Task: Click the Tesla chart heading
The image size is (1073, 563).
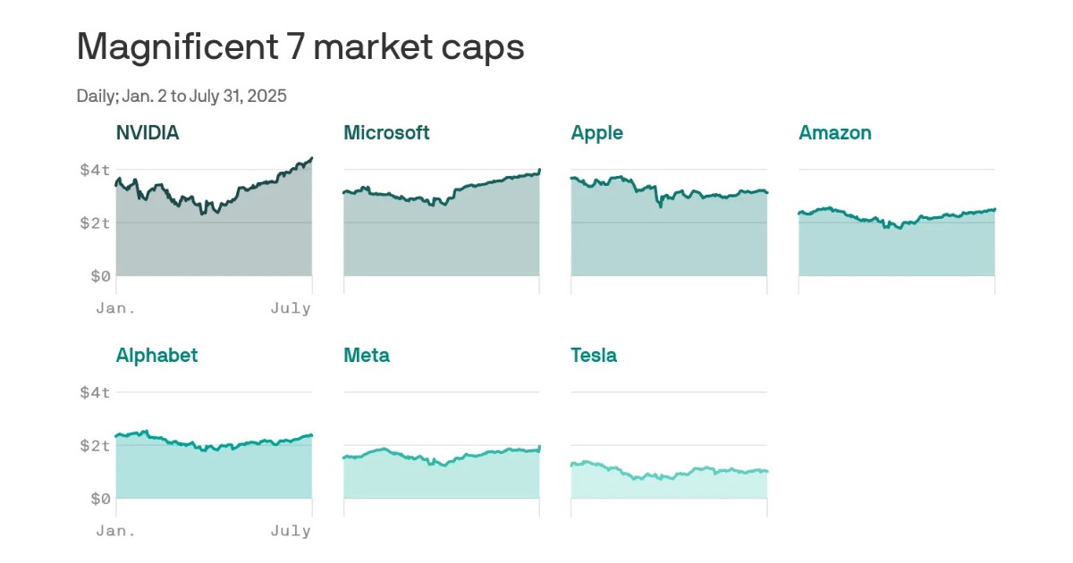Action: (x=594, y=356)
